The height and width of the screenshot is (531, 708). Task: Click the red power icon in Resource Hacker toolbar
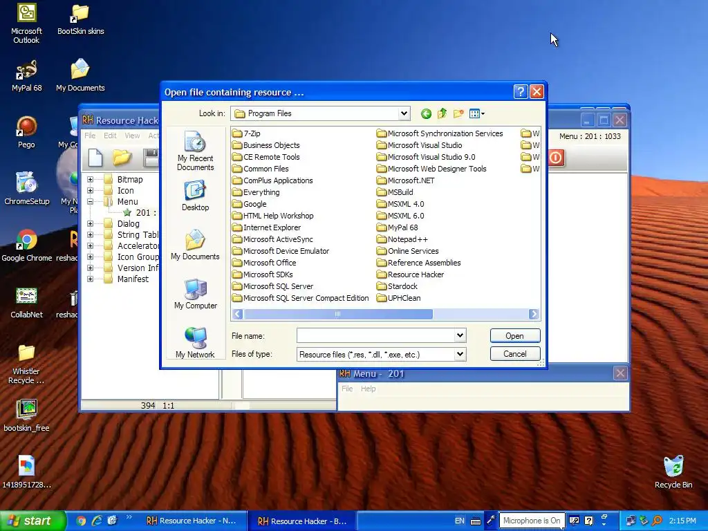click(556, 158)
